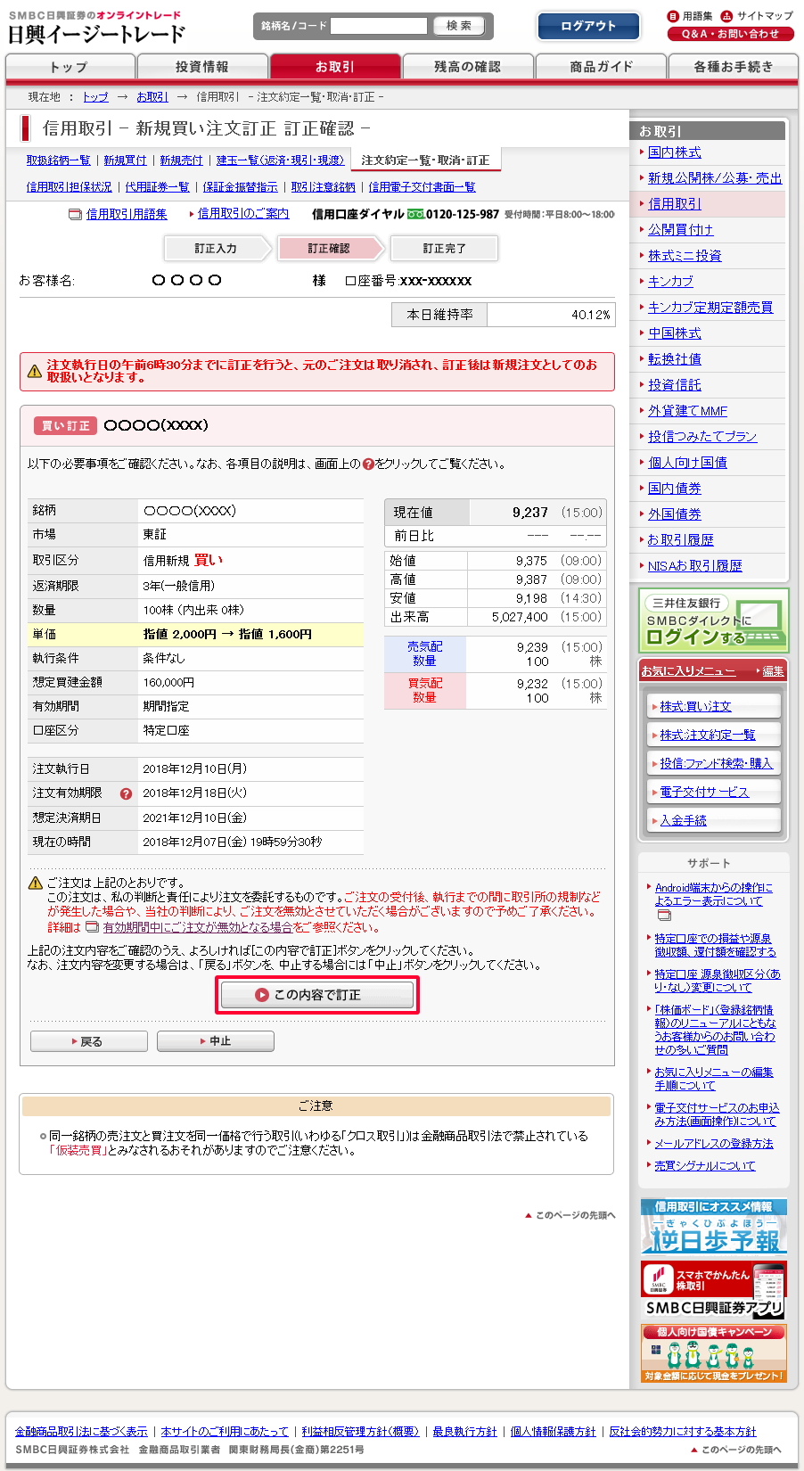The width and height of the screenshot is (804, 1471).
Task: Select the 株式:買い注文 favorite shortcut
Action: click(695, 706)
